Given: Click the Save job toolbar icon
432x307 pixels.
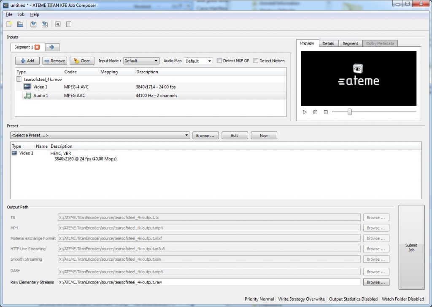Looking at the screenshot, I should (33, 24).
